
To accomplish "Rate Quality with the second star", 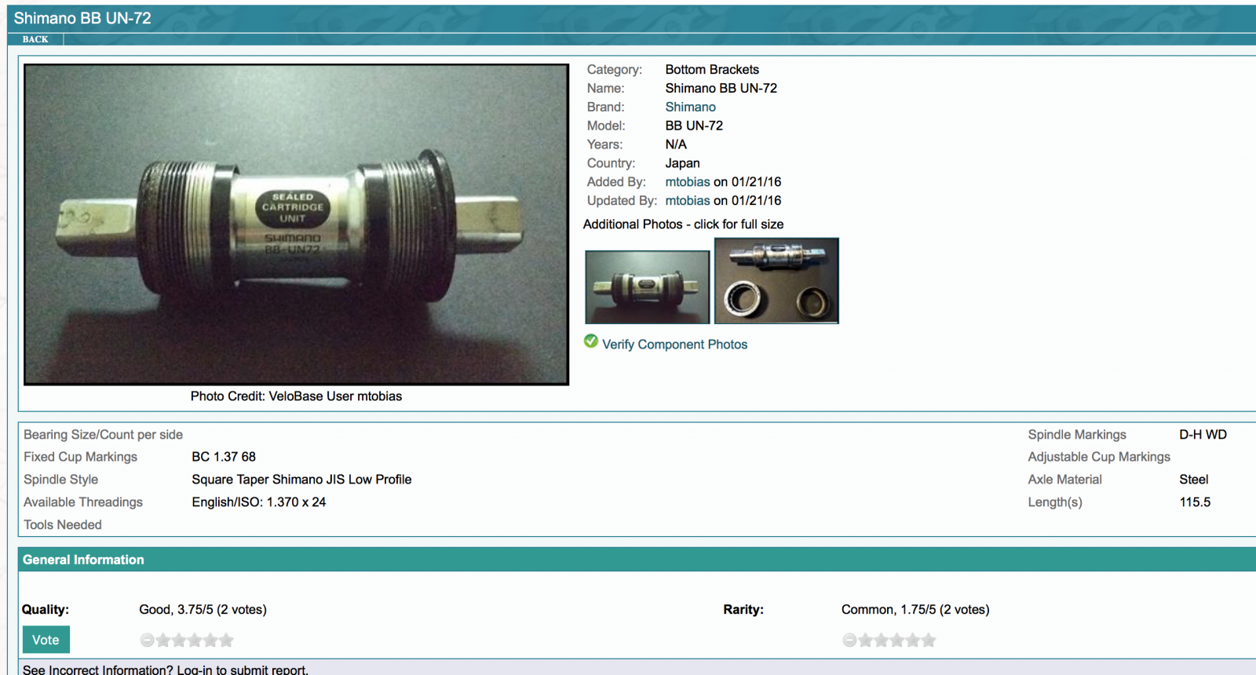I will [x=179, y=640].
